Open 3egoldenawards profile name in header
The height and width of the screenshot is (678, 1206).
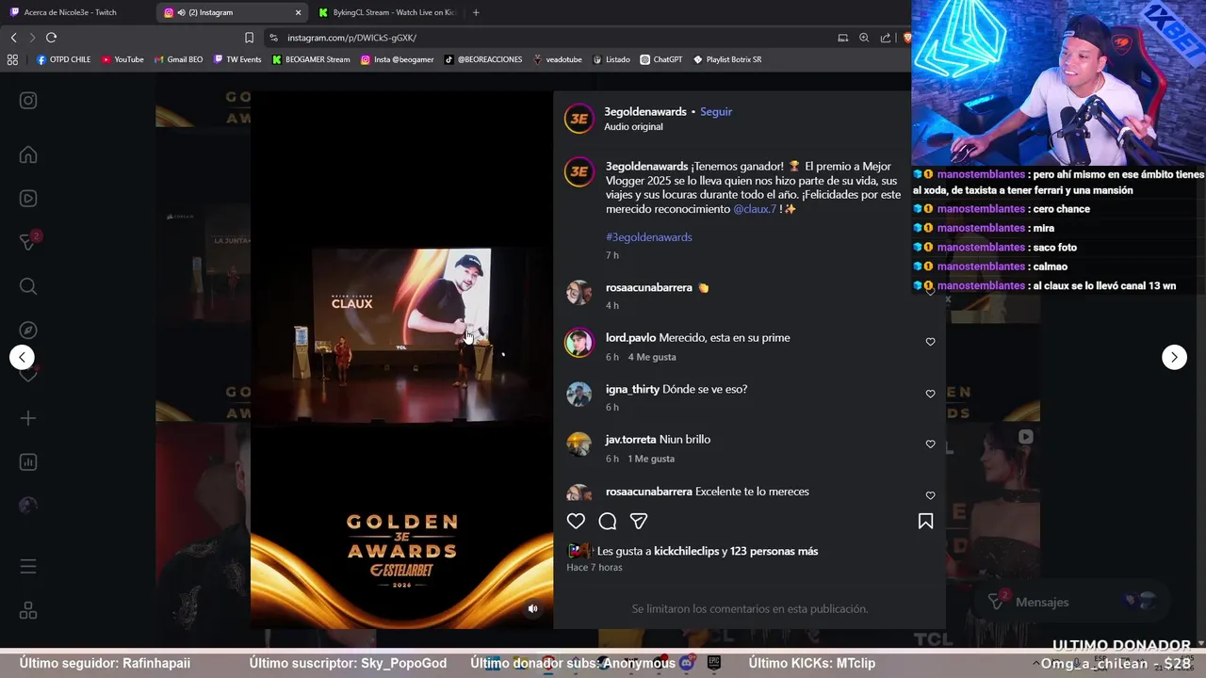click(645, 111)
